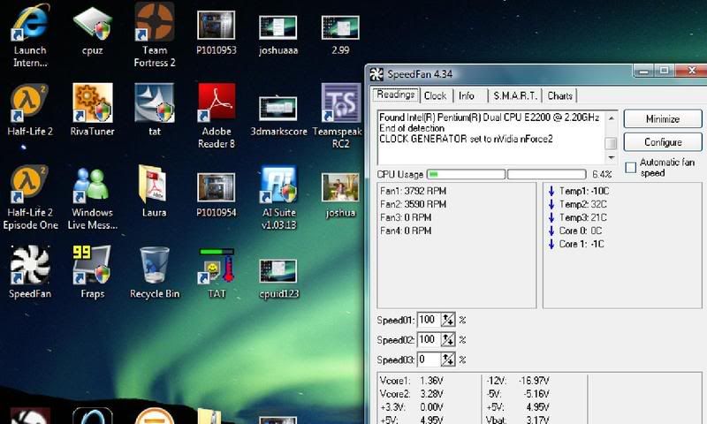707x424 pixels.
Task: Open the Recycle Bin
Action: [x=154, y=272]
